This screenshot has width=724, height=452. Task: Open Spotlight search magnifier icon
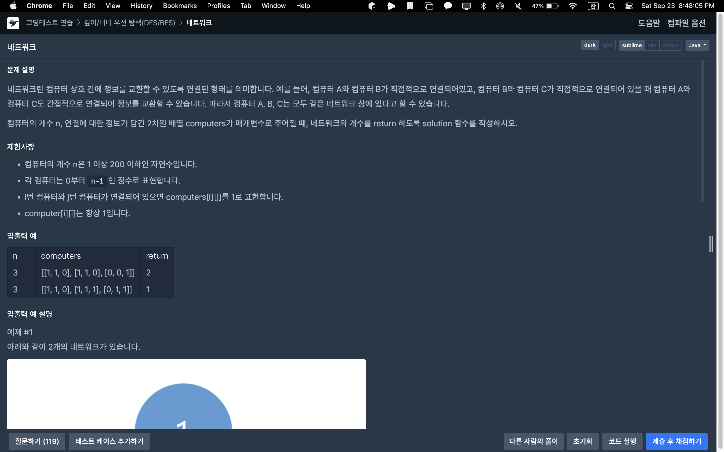[x=612, y=6]
